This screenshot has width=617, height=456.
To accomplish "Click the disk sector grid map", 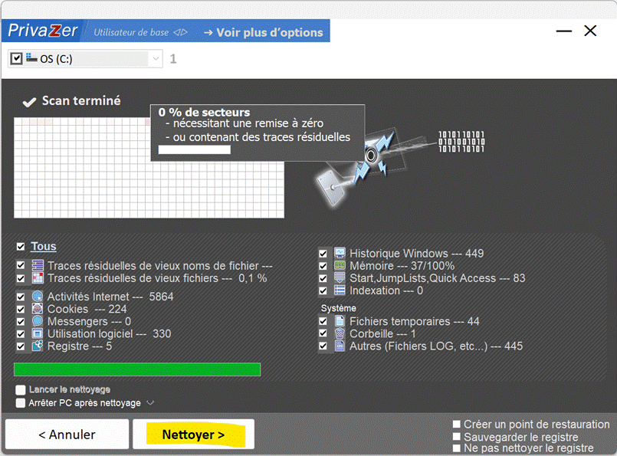I will [149, 168].
